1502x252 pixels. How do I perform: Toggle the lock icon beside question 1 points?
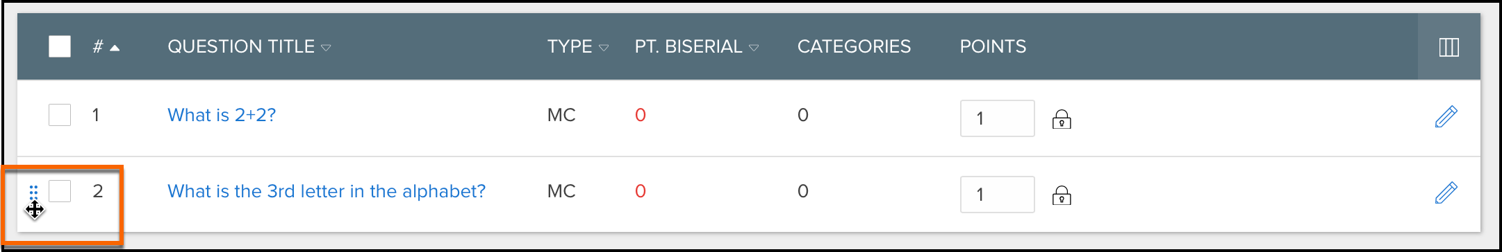pos(1062,120)
